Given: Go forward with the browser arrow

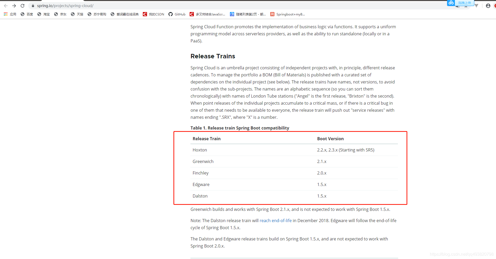Looking at the screenshot, I should click(x=14, y=6).
